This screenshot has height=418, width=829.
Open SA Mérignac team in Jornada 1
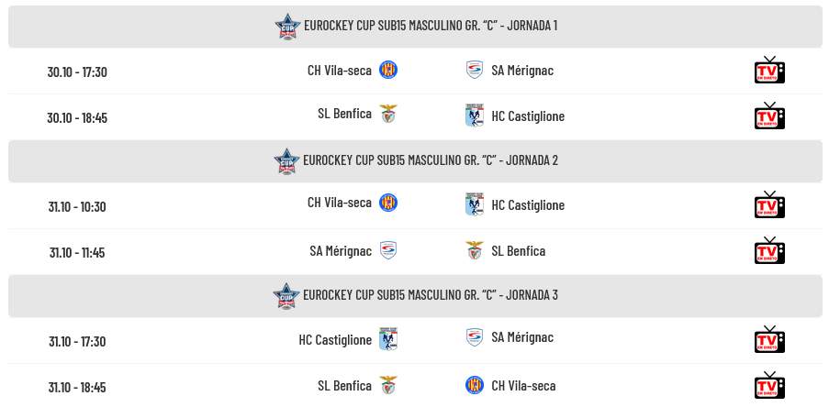[x=522, y=70]
